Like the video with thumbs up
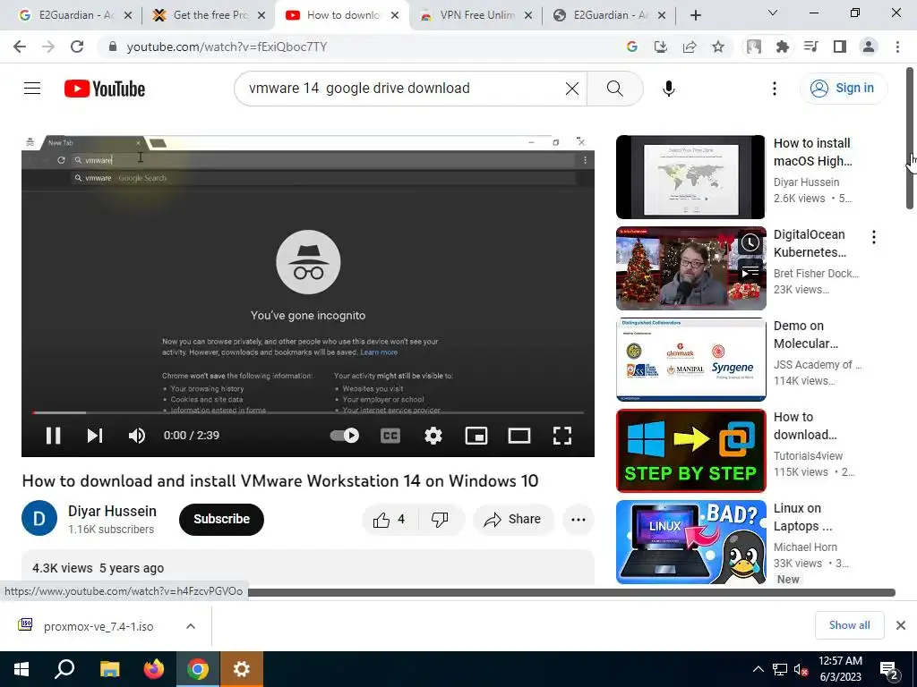Image resolution: width=917 pixels, height=687 pixels. tap(389, 520)
